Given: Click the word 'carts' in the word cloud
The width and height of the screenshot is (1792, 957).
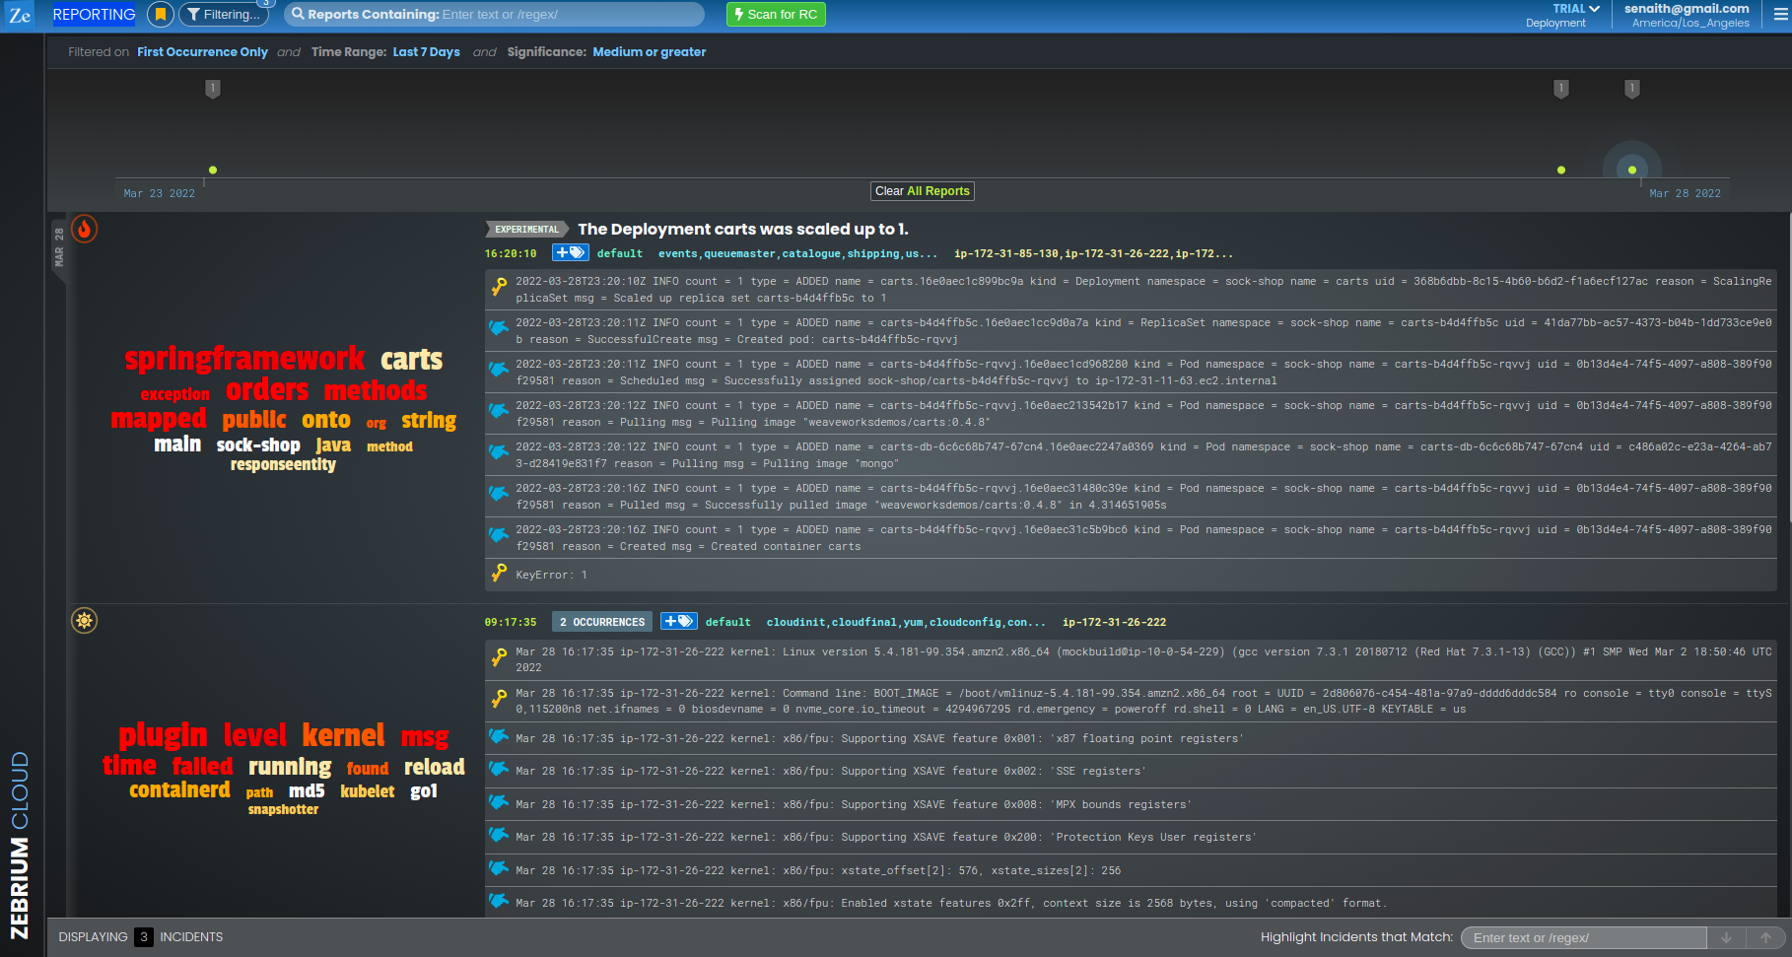Looking at the screenshot, I should (412, 360).
